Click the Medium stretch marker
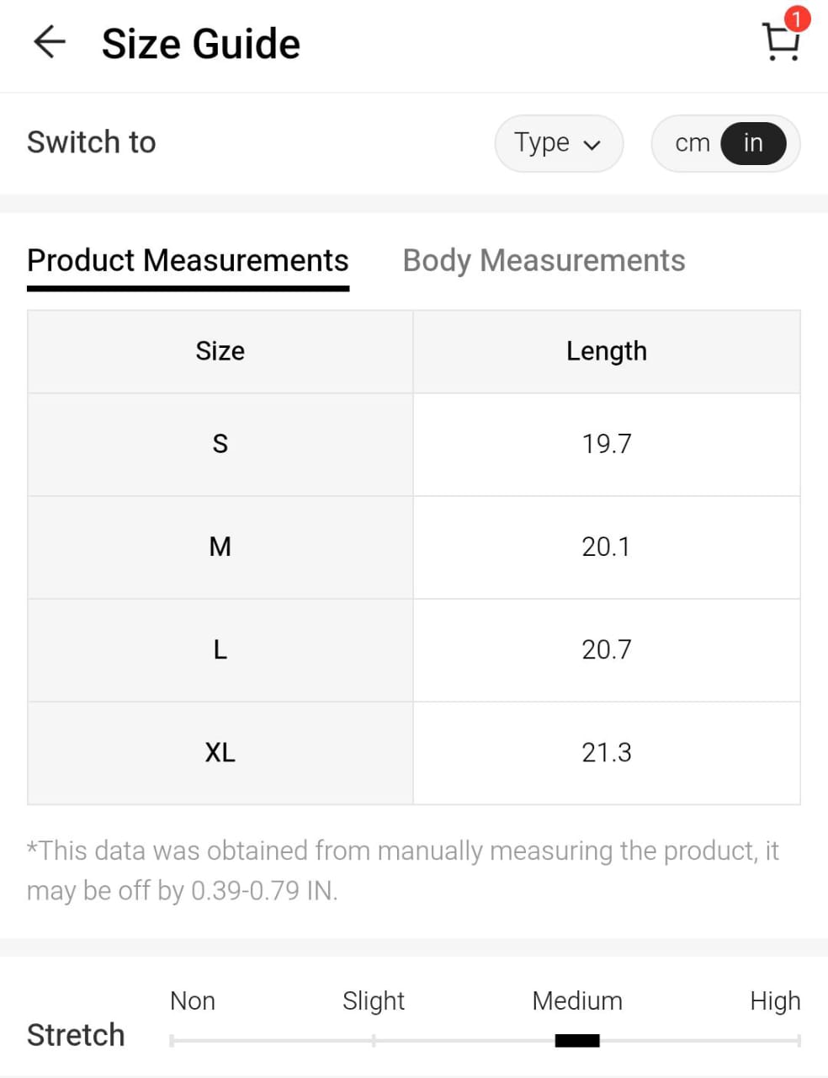Screen dimensions: 828x1078 (577, 1041)
